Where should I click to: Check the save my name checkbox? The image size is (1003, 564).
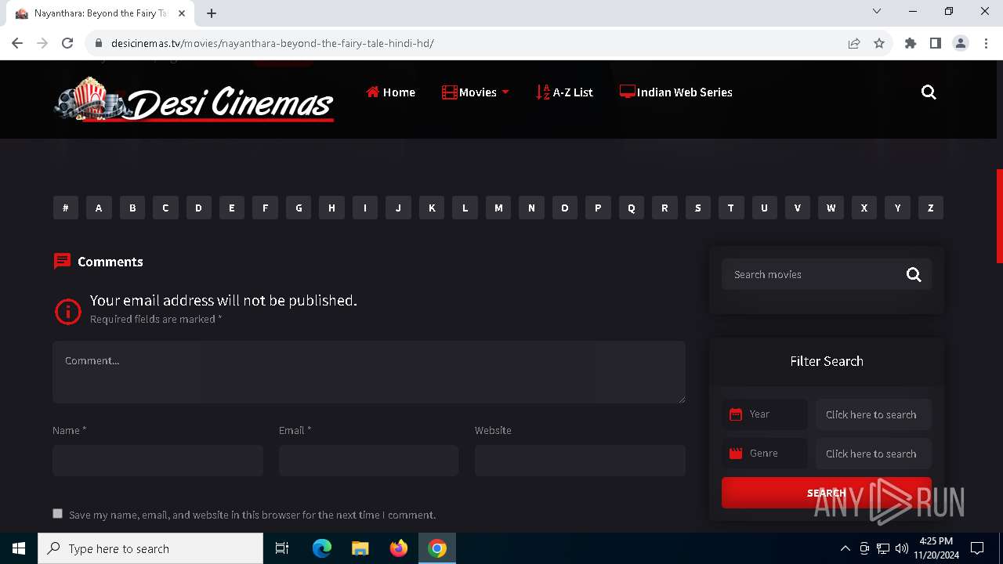pos(57,513)
